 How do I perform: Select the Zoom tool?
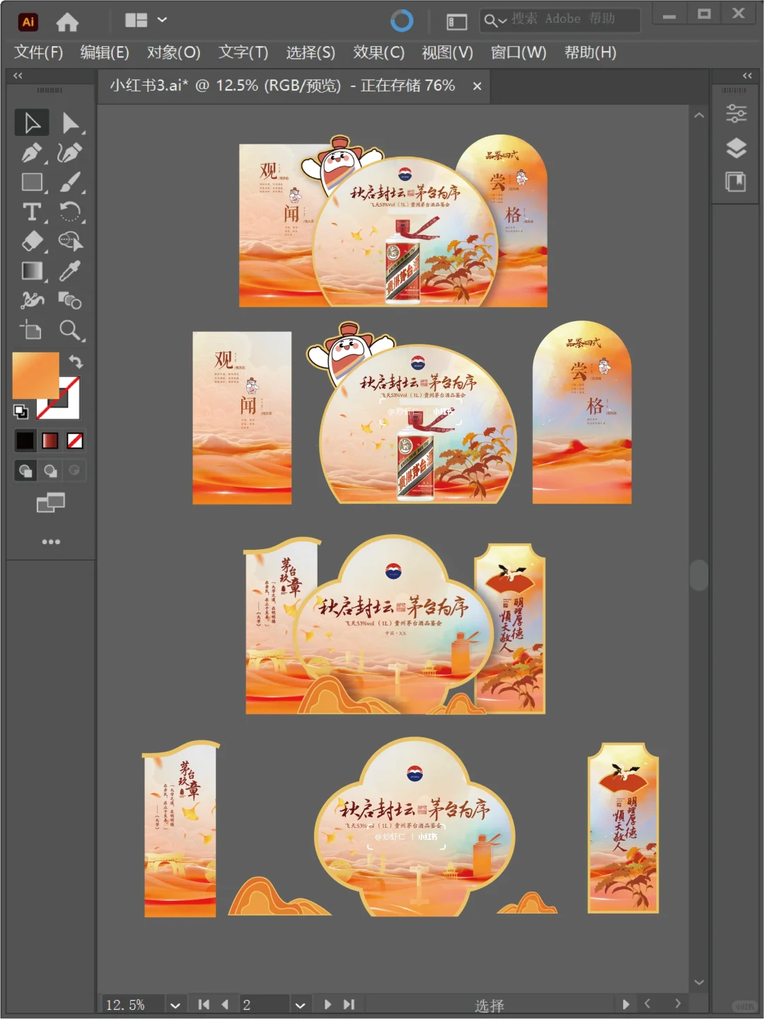click(70, 330)
